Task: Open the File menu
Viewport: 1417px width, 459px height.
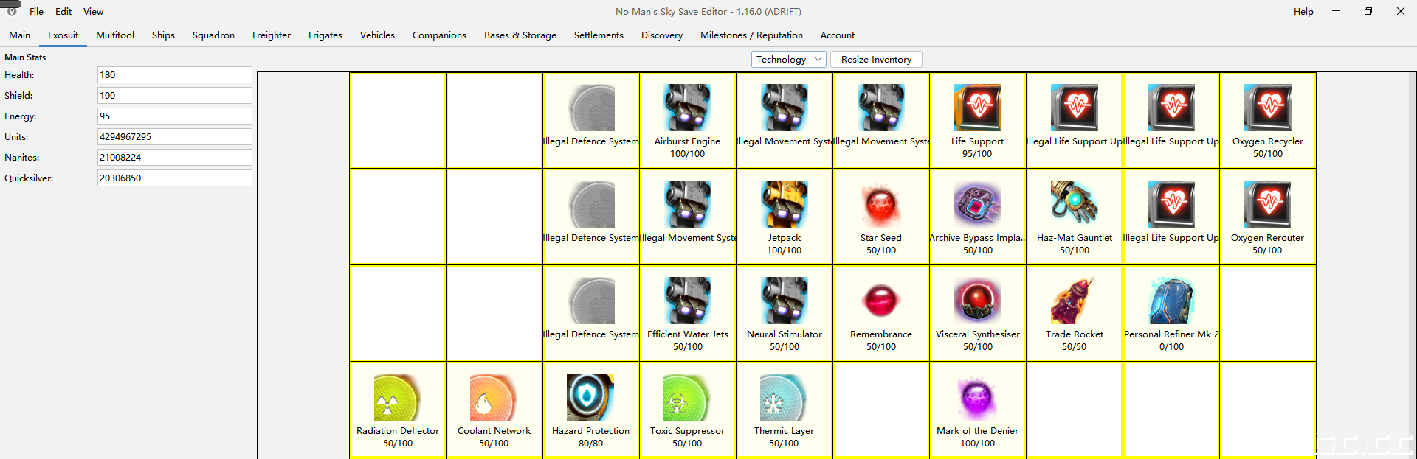Action: tap(36, 11)
